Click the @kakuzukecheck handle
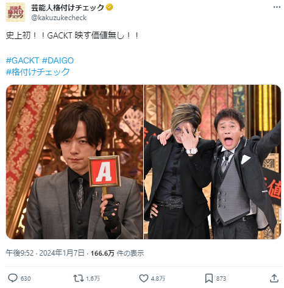 (x=59, y=18)
